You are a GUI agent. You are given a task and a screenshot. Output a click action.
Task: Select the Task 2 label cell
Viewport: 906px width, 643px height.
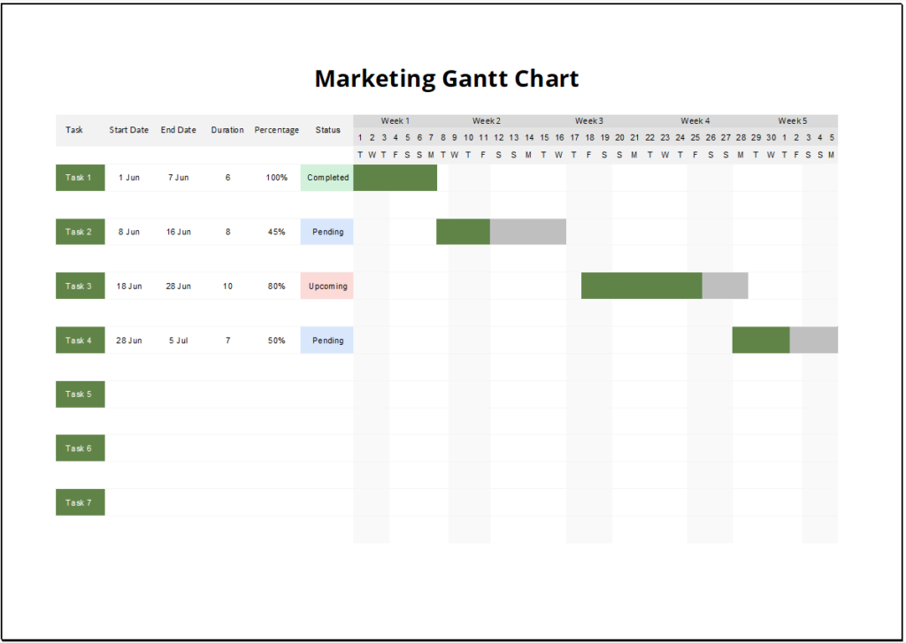80,232
